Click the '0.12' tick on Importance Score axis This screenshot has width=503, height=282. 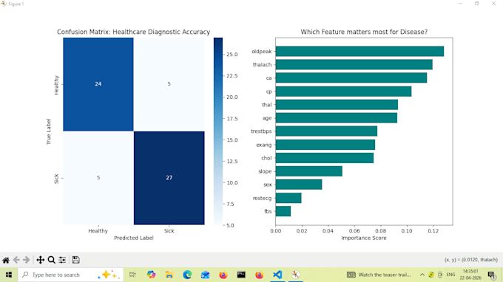click(433, 231)
